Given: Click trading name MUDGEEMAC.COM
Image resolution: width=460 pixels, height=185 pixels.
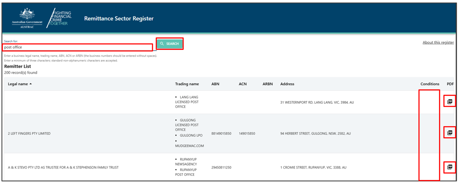Looking at the screenshot, I should click(189, 145).
